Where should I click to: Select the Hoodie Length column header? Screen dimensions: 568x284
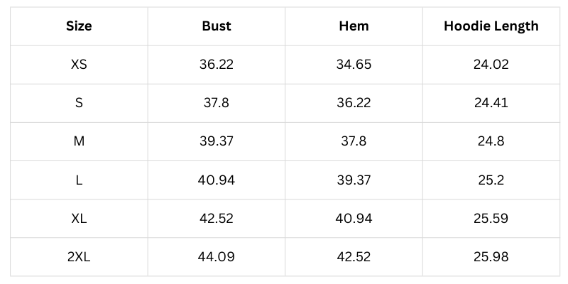[x=491, y=26]
